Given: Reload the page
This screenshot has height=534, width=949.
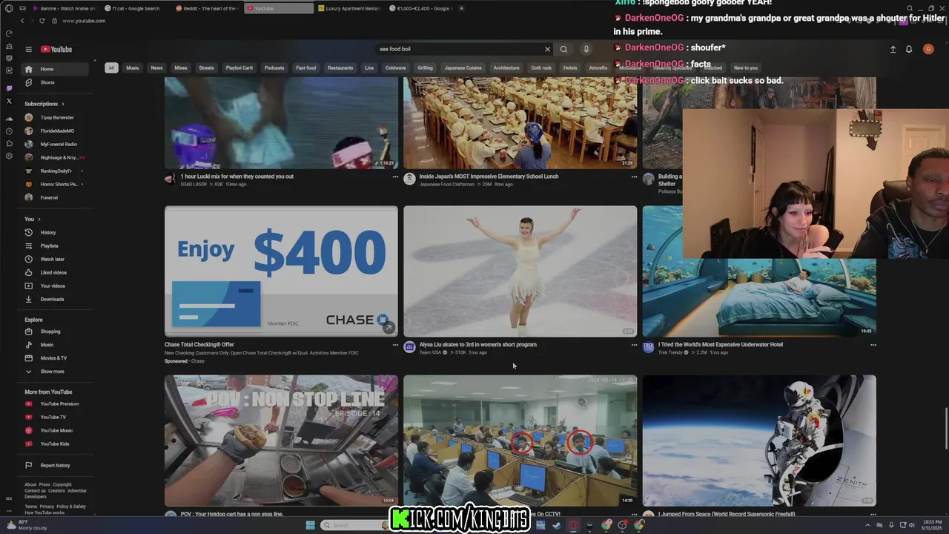Looking at the screenshot, I should click(x=42, y=21).
